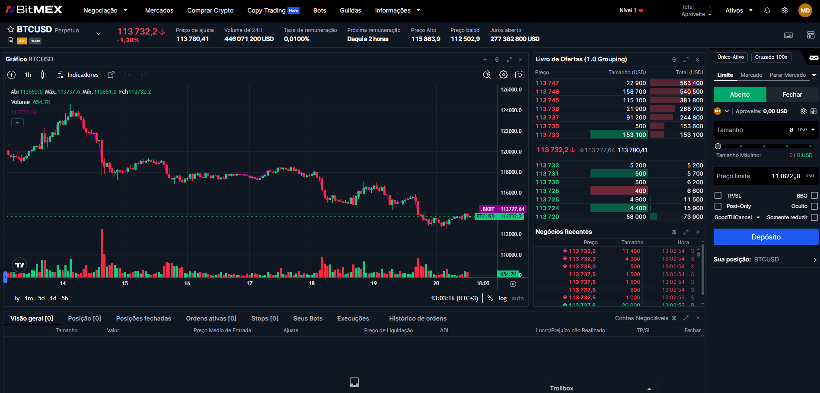The image size is (820, 393).
Task: Open Negócios Recentes settings gear
Action: pyautogui.click(x=674, y=232)
